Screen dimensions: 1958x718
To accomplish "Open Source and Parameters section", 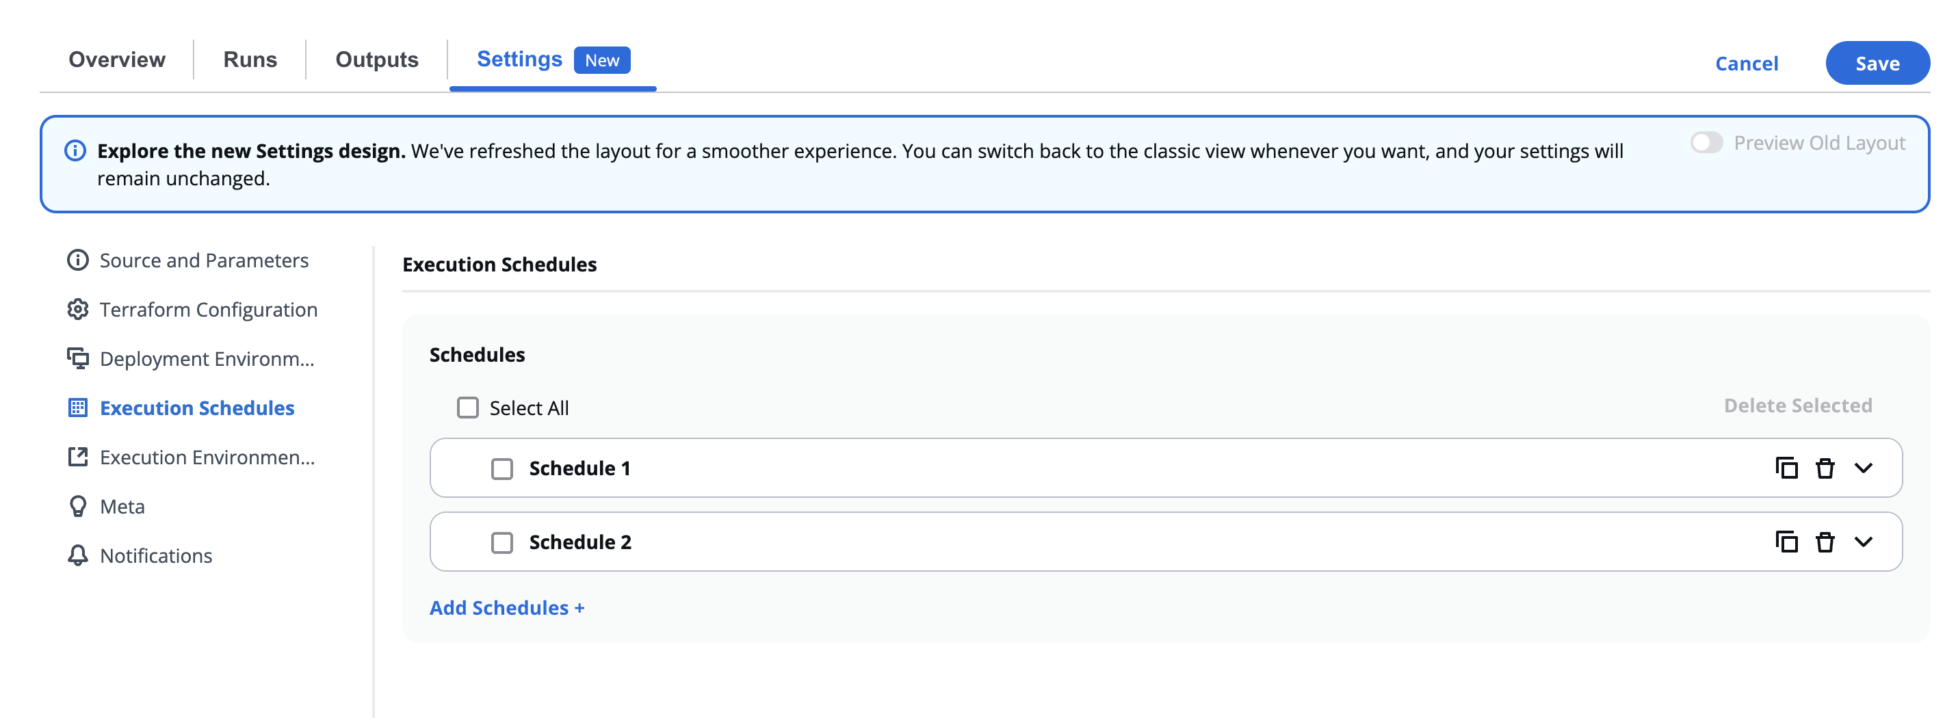I will pyautogui.click(x=204, y=261).
